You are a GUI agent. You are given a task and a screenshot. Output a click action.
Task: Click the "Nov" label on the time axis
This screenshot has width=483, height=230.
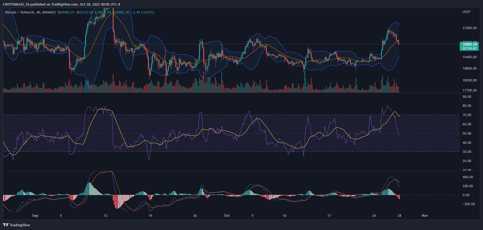click(x=425, y=216)
